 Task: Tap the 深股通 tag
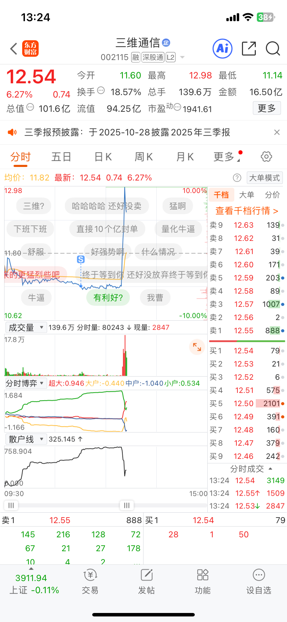(x=153, y=57)
